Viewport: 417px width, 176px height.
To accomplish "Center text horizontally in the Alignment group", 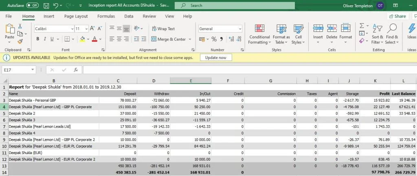I will click(x=119, y=39).
